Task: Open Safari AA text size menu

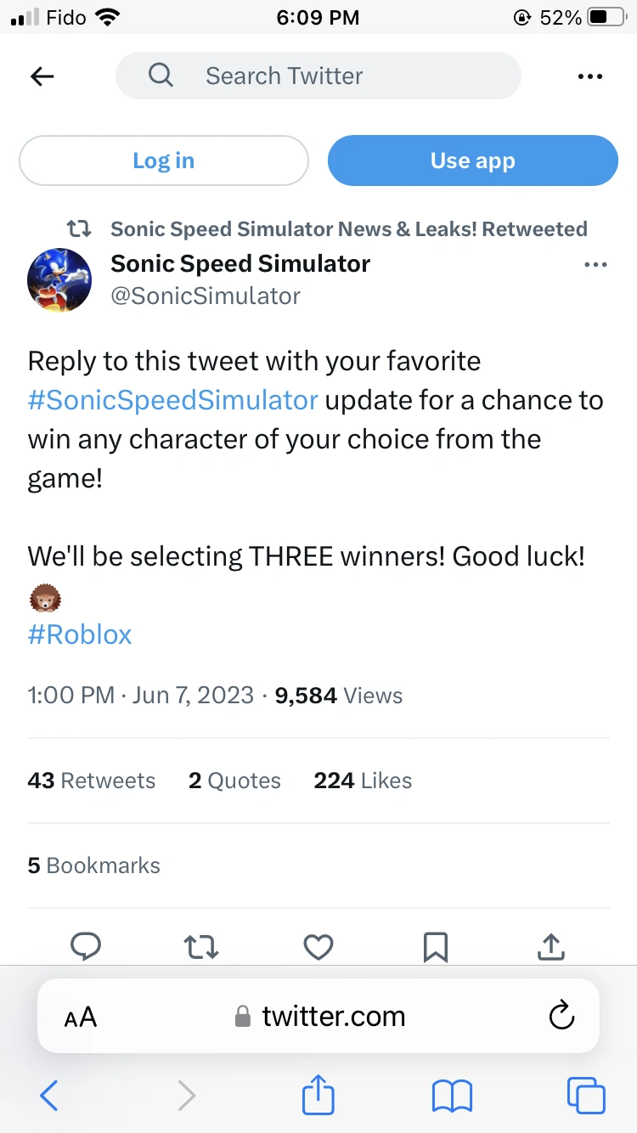Action: (81, 1017)
